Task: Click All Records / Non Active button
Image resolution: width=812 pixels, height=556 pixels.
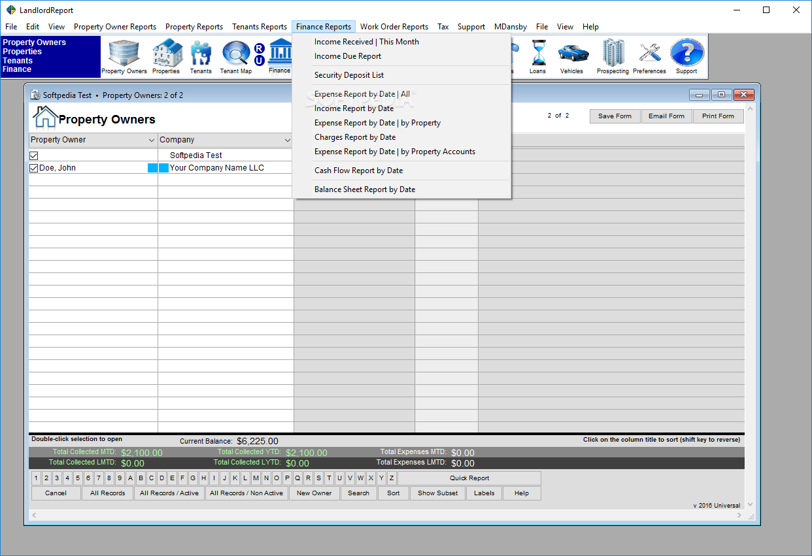Action: [246, 493]
